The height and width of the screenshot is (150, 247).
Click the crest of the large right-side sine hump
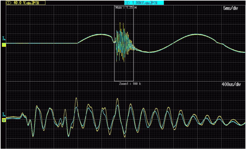pyautogui.click(x=197, y=35)
